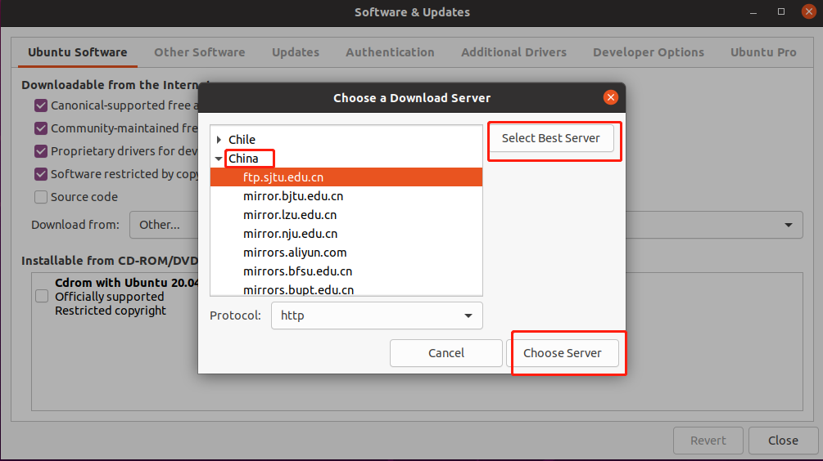The height and width of the screenshot is (461, 823).
Task: Minimize the Software & Updates window
Action: 753,11
